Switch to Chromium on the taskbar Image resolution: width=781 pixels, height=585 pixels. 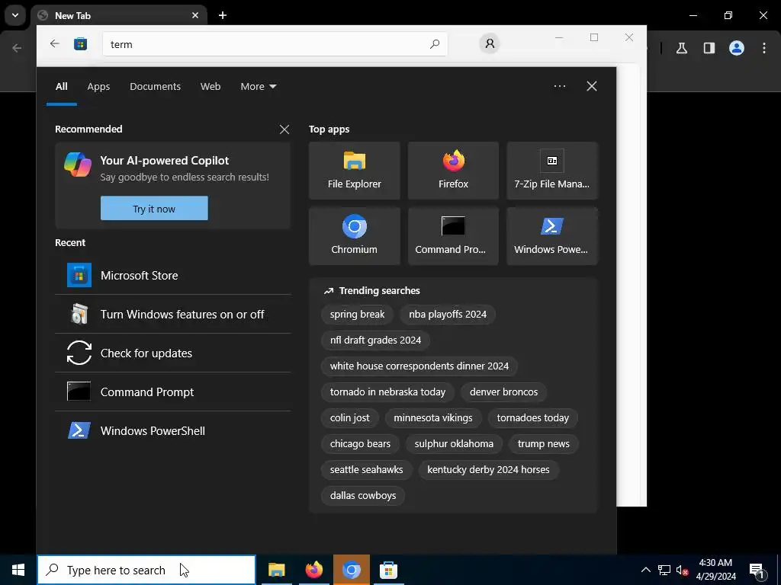pyautogui.click(x=351, y=570)
